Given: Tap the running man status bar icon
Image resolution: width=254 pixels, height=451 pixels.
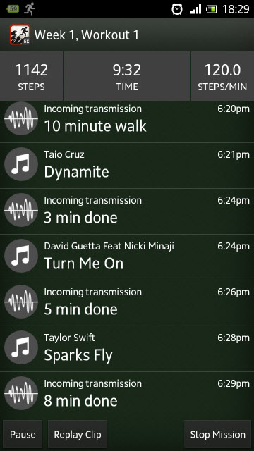Looking at the screenshot, I should click(30, 9).
